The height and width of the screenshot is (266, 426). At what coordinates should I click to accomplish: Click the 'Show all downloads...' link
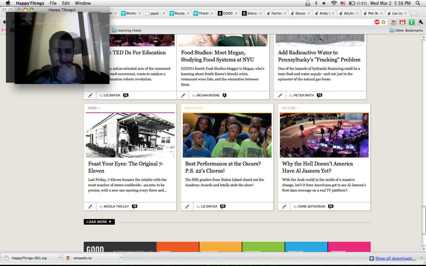click(395, 258)
